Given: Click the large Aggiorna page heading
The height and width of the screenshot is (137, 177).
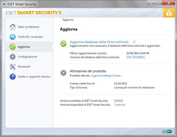Looking at the screenshot, I should [x=69, y=29].
